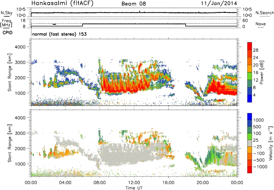Screen dimensions: 274x190
Task: Click the 2000 tick on Velocity panel range axis
Action: [x=20, y=149]
